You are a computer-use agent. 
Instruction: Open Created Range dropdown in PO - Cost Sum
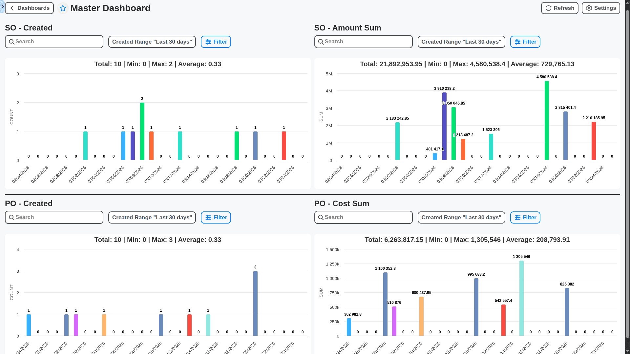pos(461,217)
